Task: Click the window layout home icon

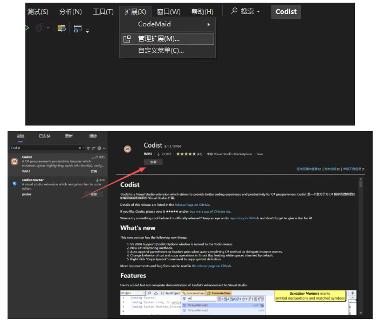Action: pyautogui.click(x=78, y=29)
